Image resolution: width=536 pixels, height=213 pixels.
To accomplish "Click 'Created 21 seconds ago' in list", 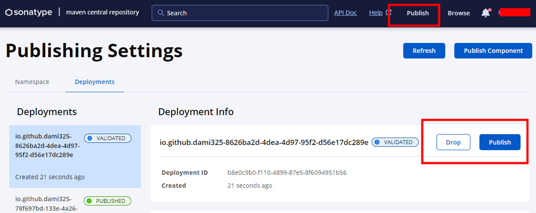I will [x=50, y=177].
